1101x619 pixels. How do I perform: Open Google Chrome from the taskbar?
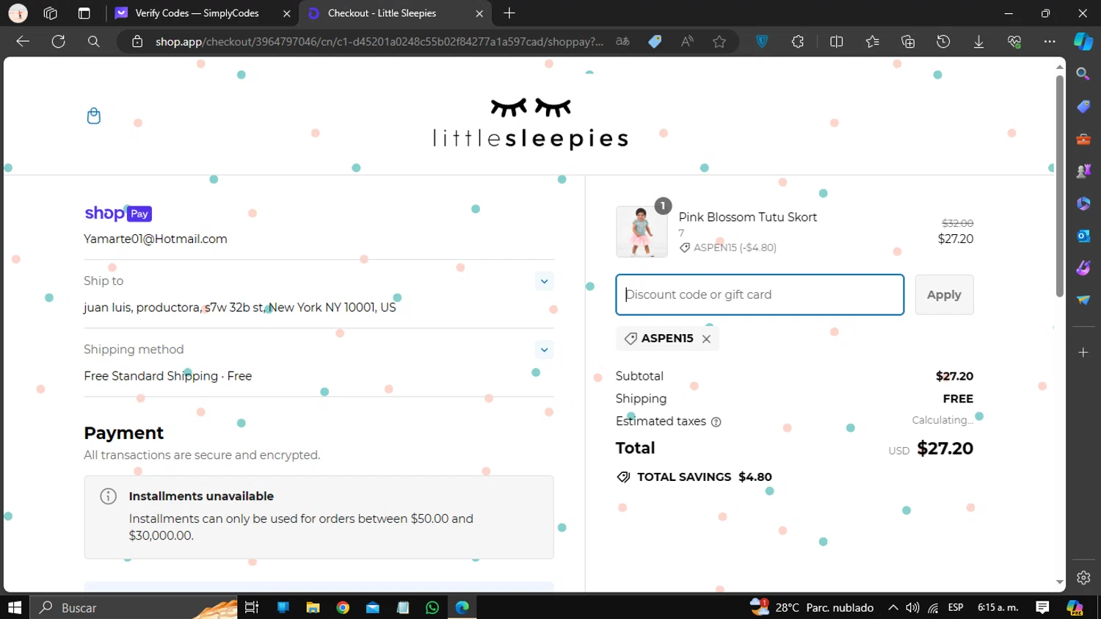coord(343,607)
